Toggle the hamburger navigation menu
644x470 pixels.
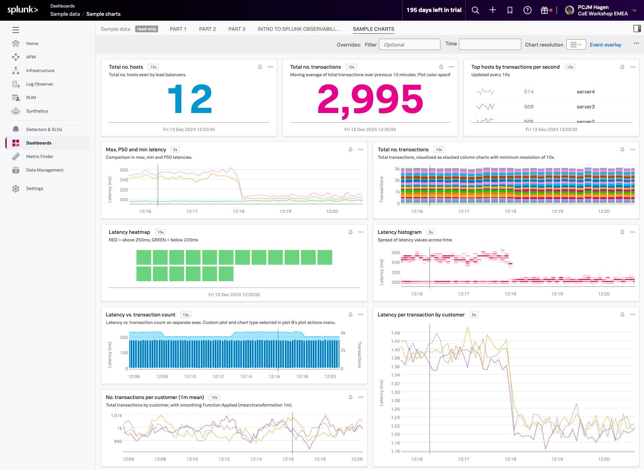[x=16, y=30]
